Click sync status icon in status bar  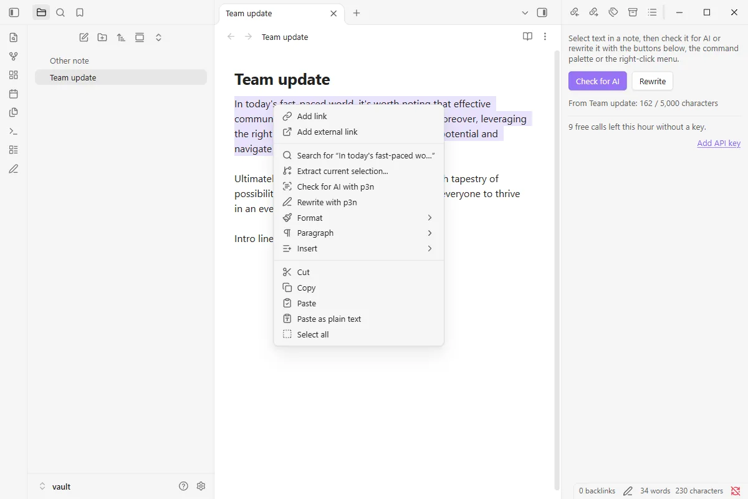pyautogui.click(x=736, y=491)
